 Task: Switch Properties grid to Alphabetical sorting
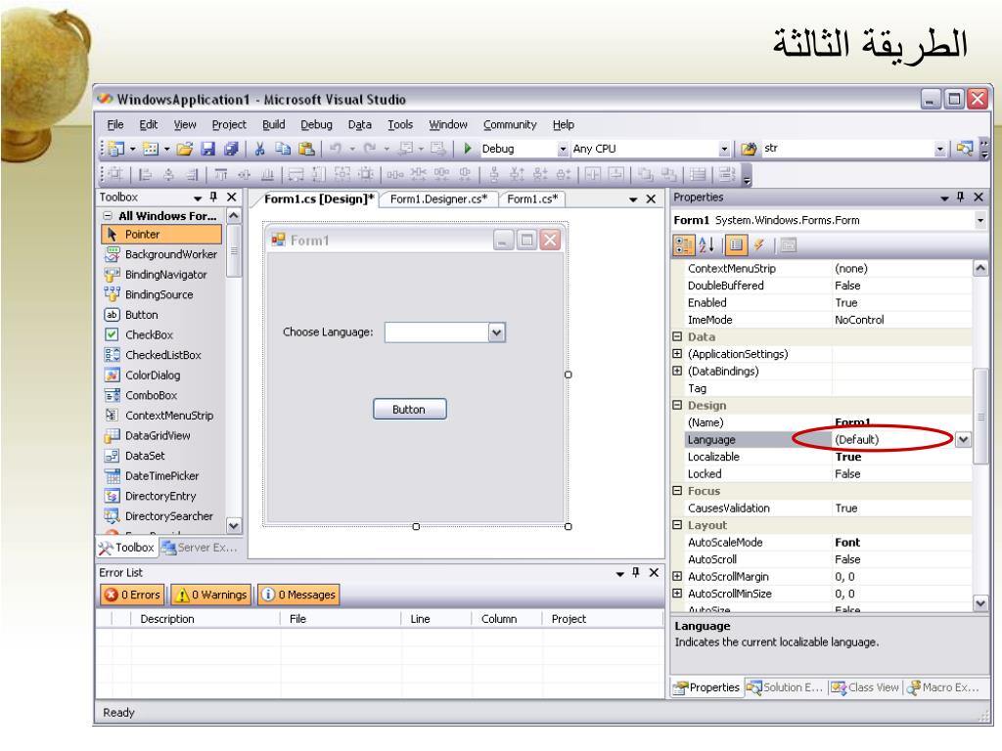(706, 245)
